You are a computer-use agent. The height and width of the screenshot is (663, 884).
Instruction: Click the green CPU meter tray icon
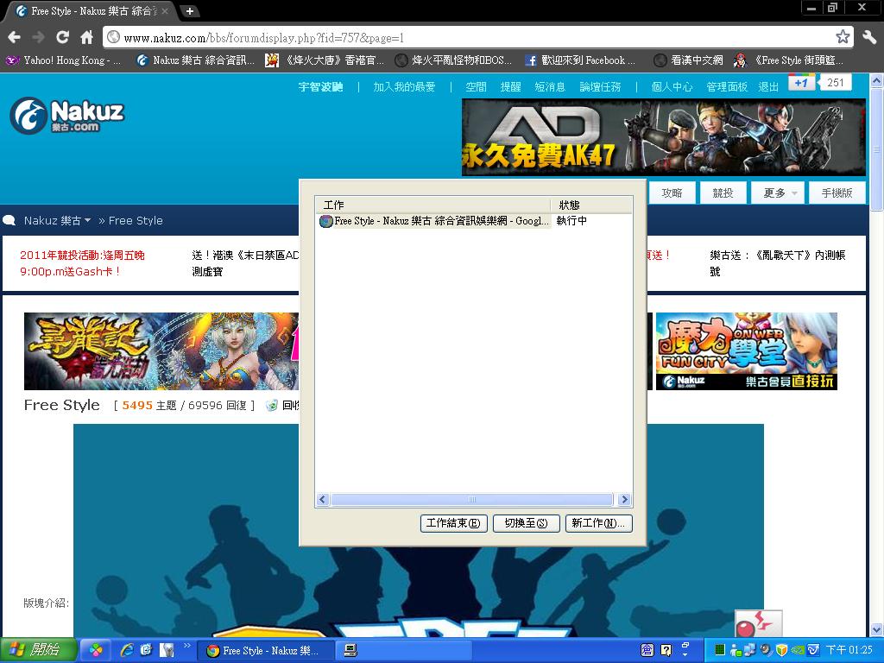[x=720, y=651]
